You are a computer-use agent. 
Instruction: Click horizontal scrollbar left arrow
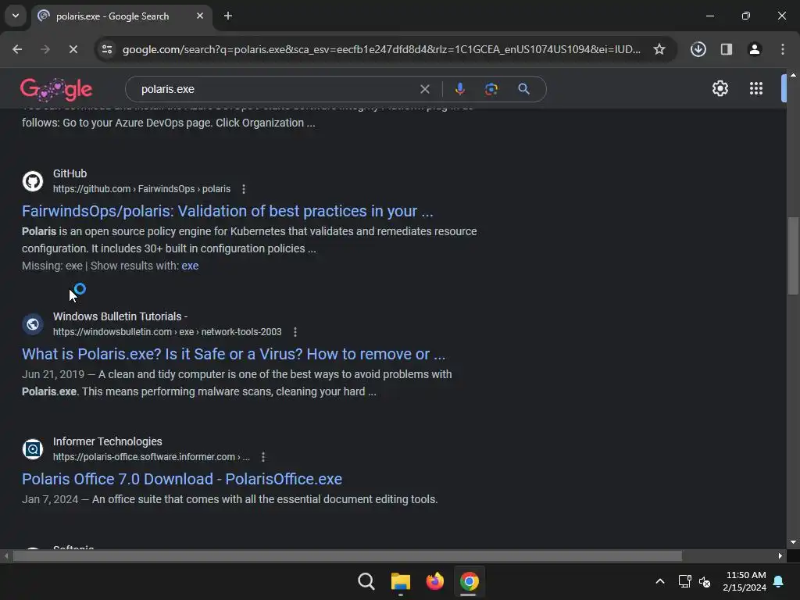[x=6, y=555]
